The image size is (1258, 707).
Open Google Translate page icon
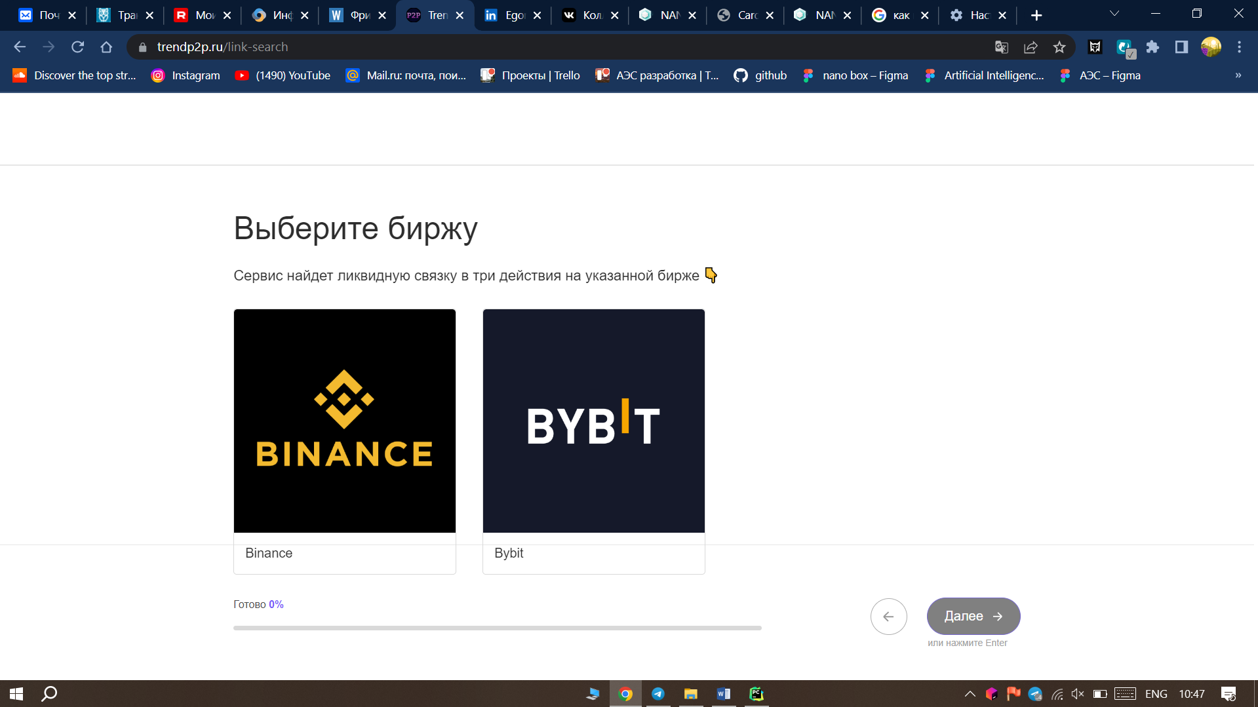tap(1001, 47)
